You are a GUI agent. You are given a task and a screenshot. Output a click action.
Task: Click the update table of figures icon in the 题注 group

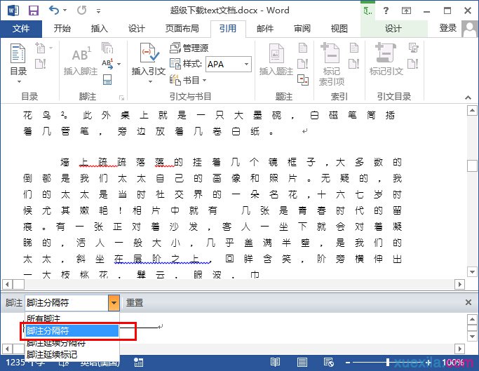(x=303, y=64)
